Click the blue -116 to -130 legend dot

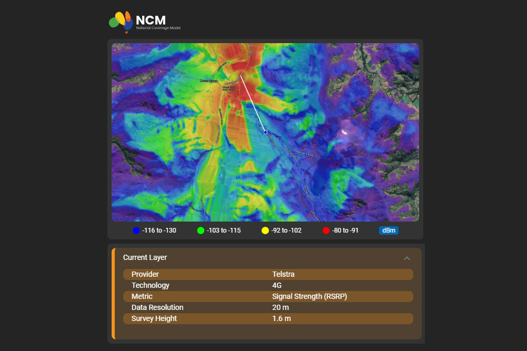pyautogui.click(x=136, y=230)
